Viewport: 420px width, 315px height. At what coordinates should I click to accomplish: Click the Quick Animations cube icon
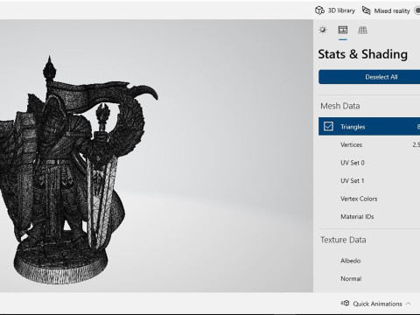[345, 303]
